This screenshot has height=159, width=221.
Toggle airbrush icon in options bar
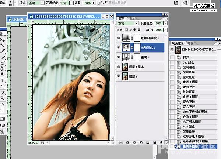[x=101, y=3]
